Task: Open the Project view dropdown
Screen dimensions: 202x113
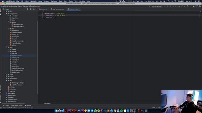Action: (7, 9)
